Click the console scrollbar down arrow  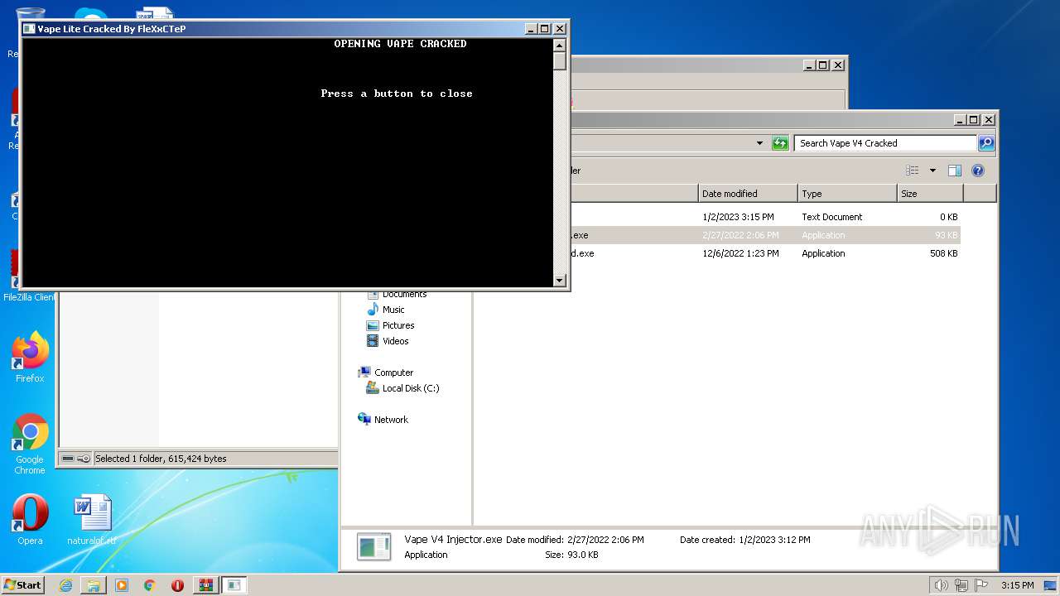coord(560,281)
